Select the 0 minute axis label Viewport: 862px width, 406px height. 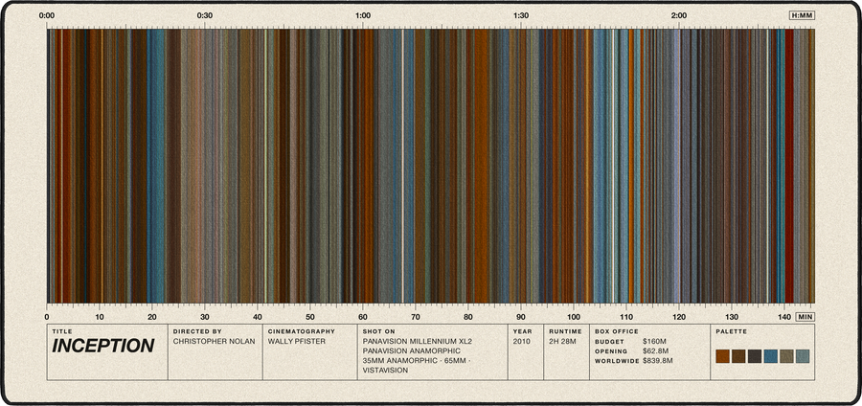[47, 317]
